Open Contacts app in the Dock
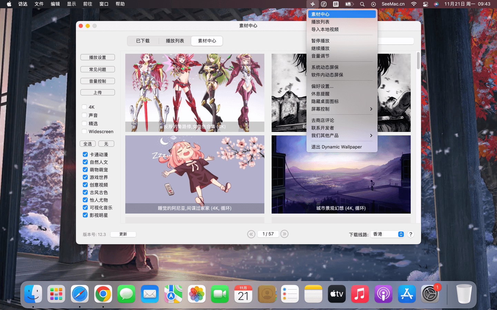 click(267, 294)
